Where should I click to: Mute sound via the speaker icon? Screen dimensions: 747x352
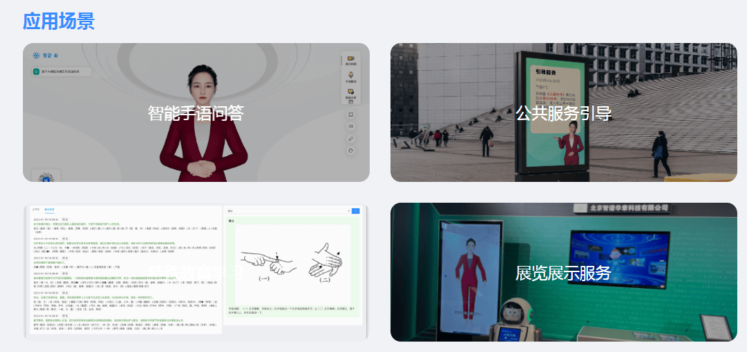351,126
